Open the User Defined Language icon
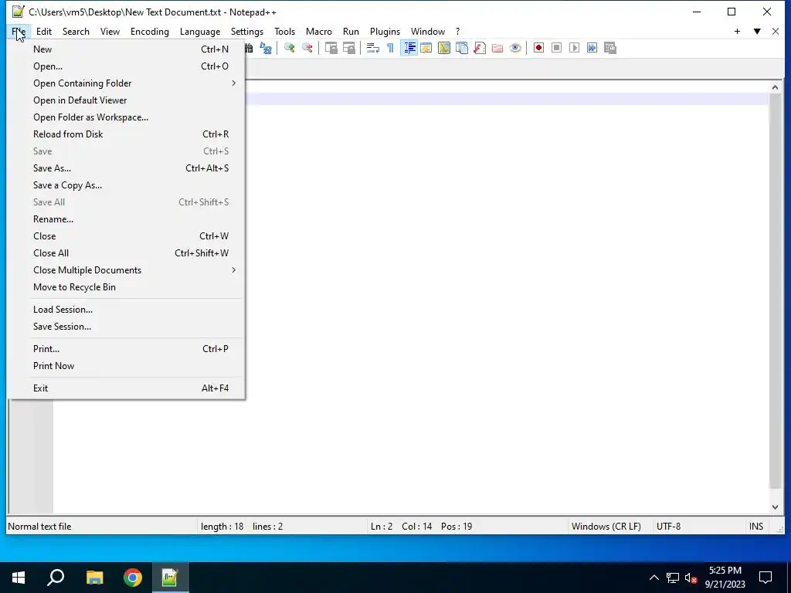Image resolution: width=791 pixels, height=593 pixels. click(x=426, y=48)
